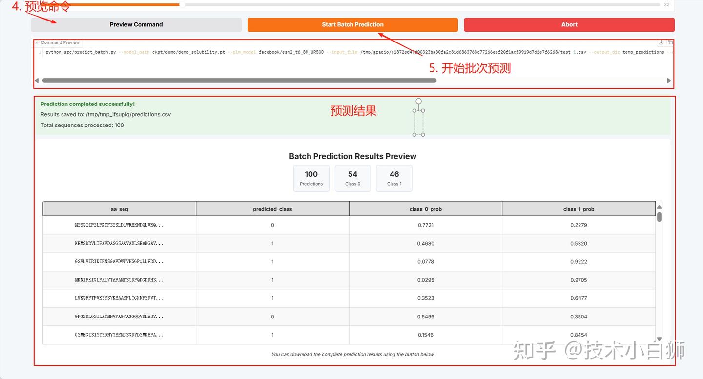The height and width of the screenshot is (379, 703).
Task: Click the Preview Command button
Action: click(136, 24)
